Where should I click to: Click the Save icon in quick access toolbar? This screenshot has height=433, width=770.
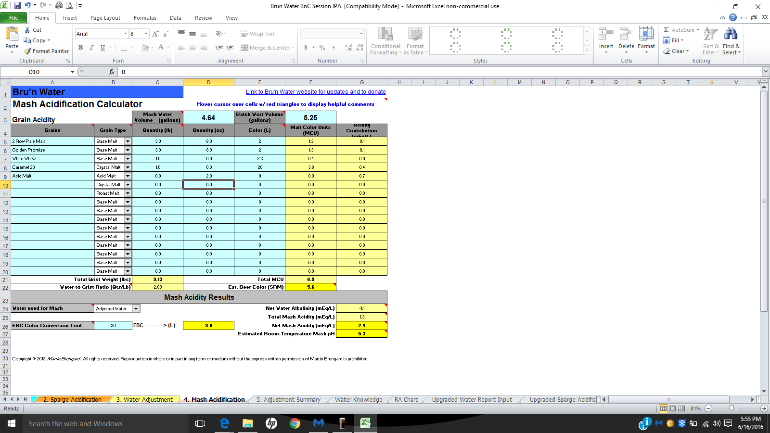(17, 6)
